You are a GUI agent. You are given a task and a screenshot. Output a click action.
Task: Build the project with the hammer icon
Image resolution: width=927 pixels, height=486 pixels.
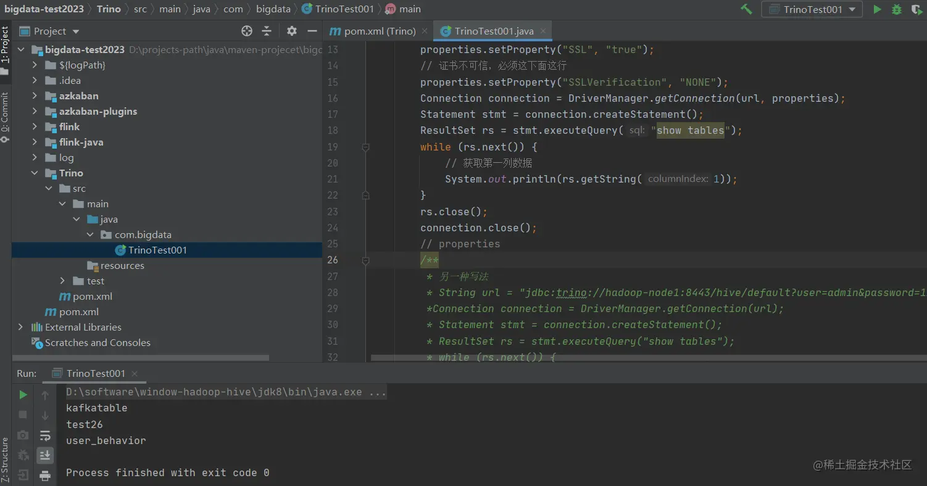click(x=746, y=9)
